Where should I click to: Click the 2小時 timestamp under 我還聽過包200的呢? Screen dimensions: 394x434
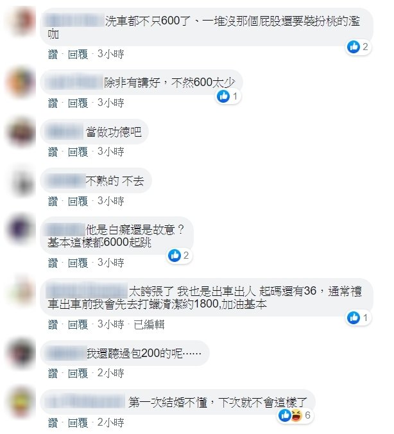pos(110,373)
